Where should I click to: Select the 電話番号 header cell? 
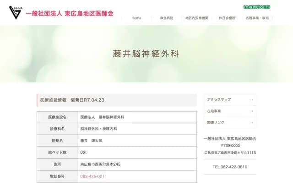pyautogui.click(x=57, y=176)
